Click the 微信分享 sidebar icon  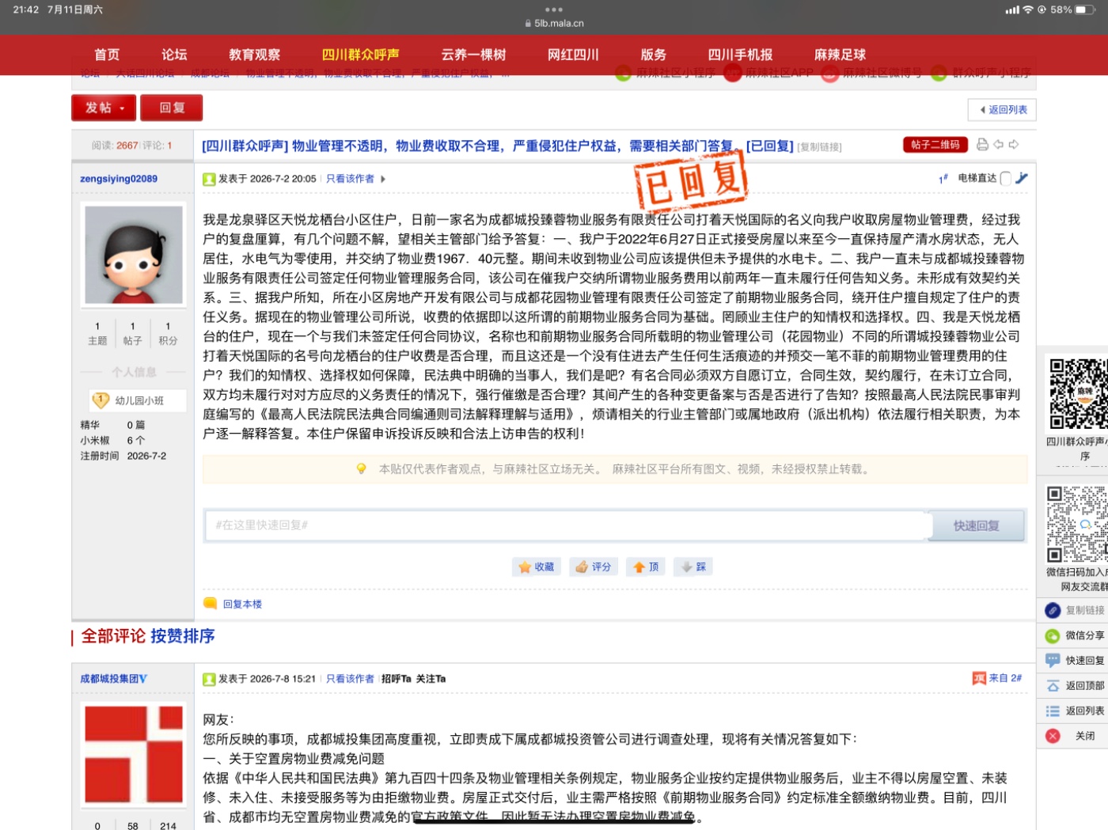tap(1053, 635)
